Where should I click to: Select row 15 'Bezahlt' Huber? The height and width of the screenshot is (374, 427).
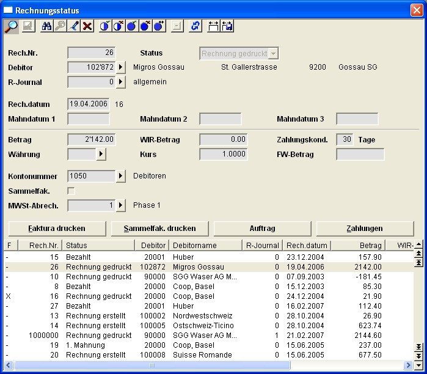[x=209, y=257]
